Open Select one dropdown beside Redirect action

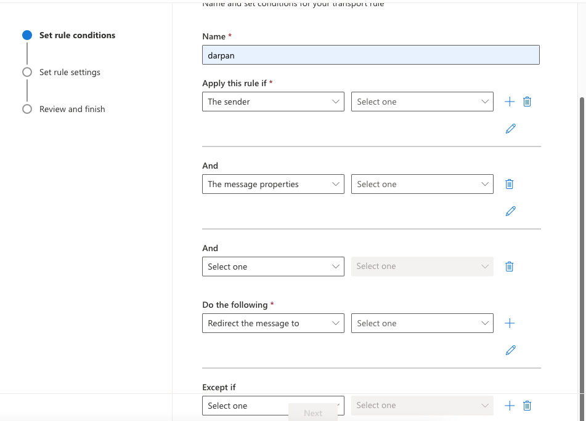pyautogui.click(x=422, y=323)
